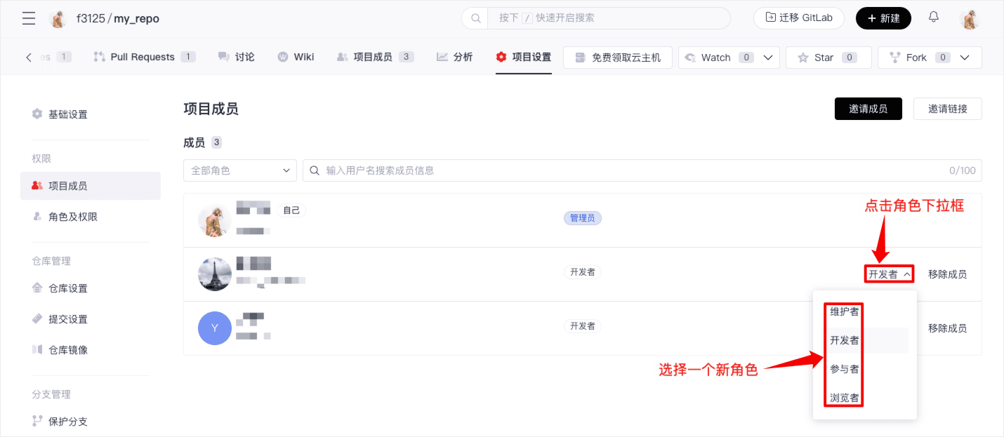Screen dimensions: 1004x437
Task: Collapse the 开发者 role dropdown
Action: click(889, 274)
